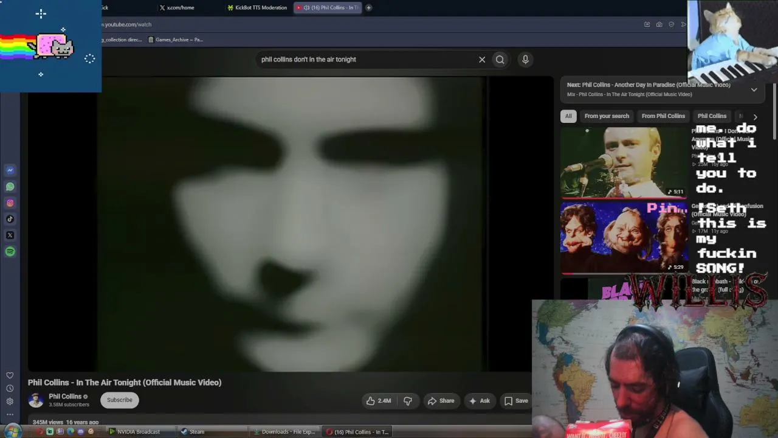Open a new browser tab
The width and height of the screenshot is (778, 438).
click(368, 8)
